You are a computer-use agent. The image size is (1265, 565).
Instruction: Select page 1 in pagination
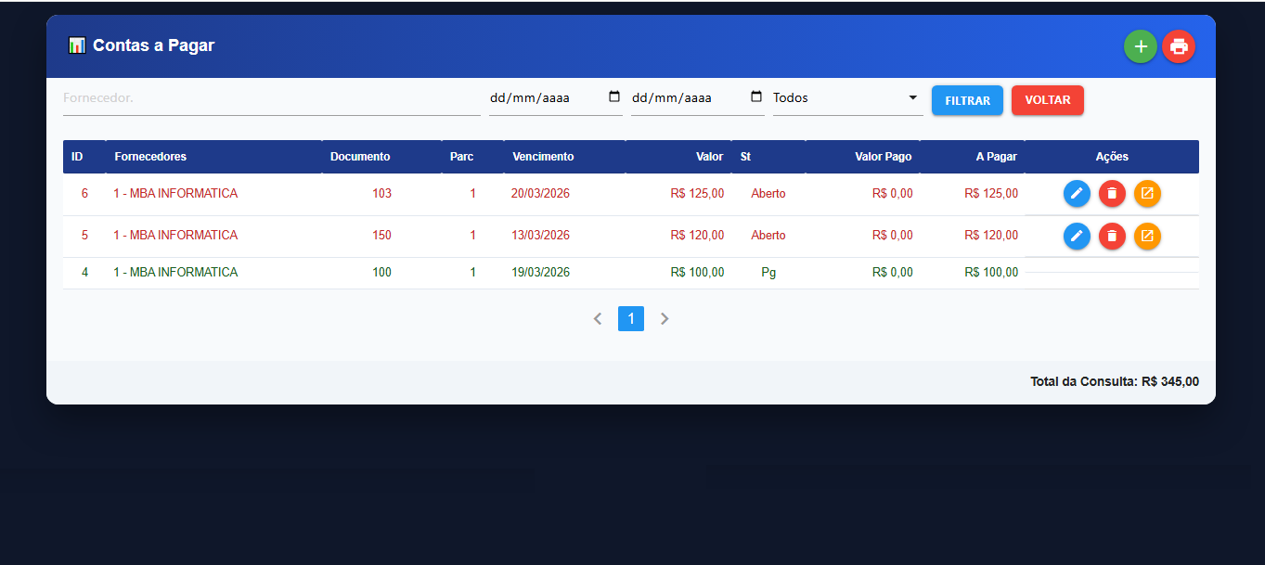click(631, 319)
